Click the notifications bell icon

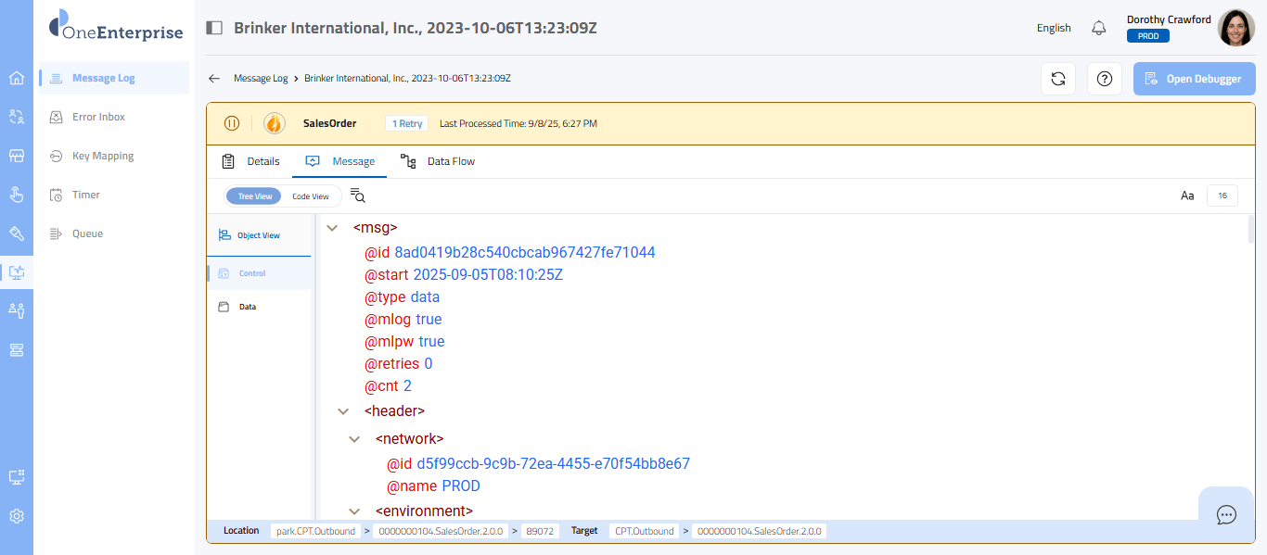[1099, 28]
